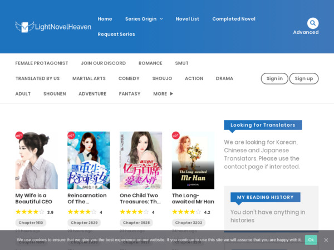This screenshot has width=334, height=250.
Task: Select ADVENTURE genre
Action: 92,94
